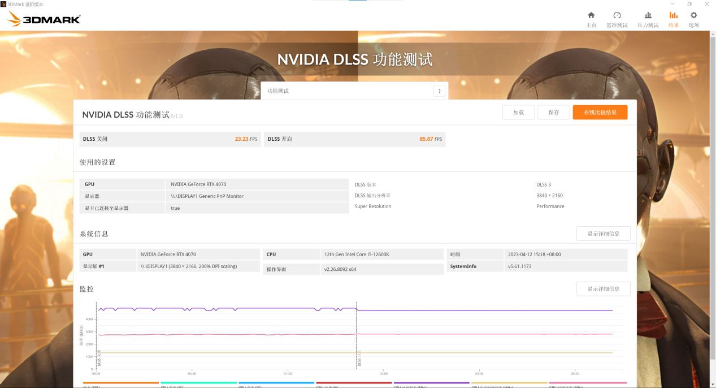Image resolution: width=716 pixels, height=388 pixels.
Task: Click the 加载 load button
Action: click(518, 113)
